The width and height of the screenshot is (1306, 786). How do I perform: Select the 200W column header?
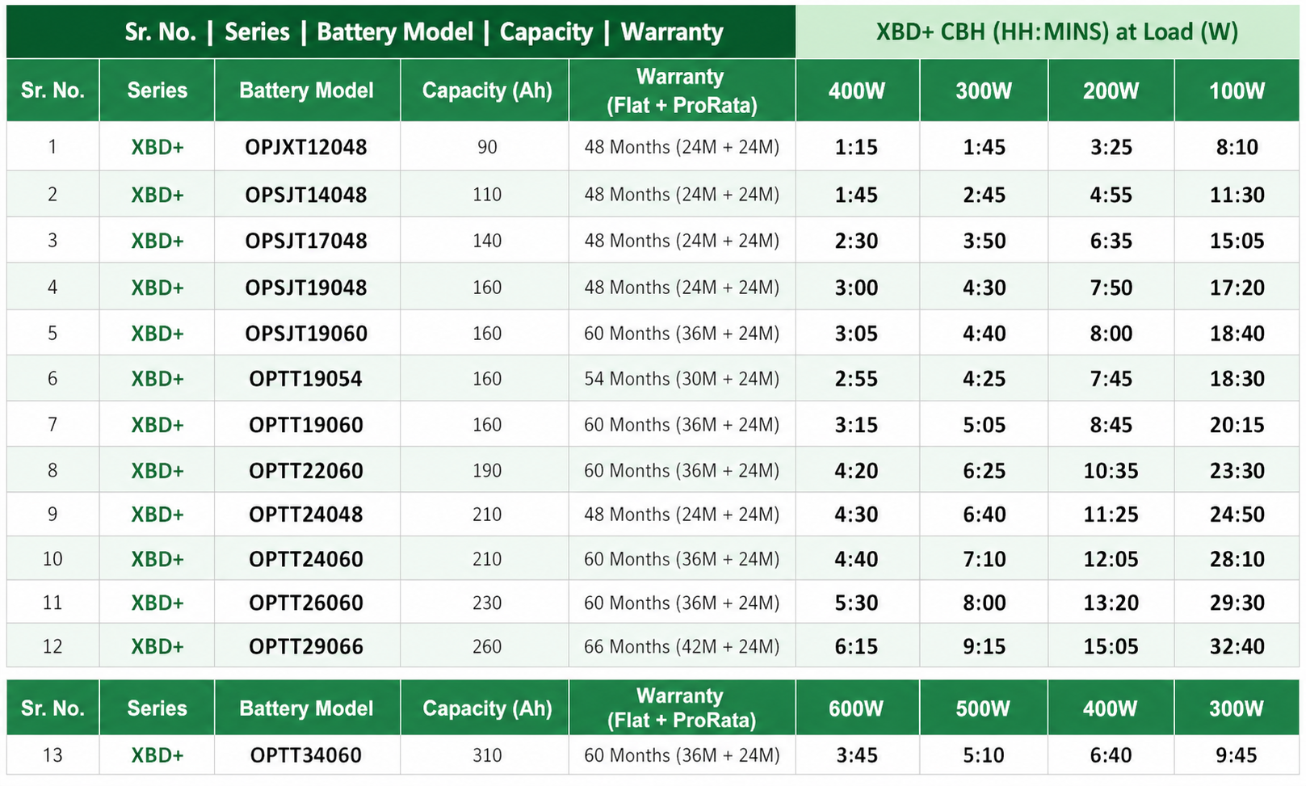1111,91
